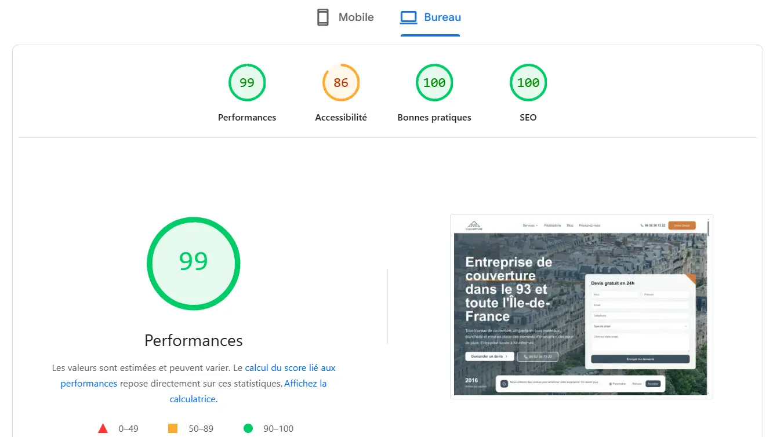This screenshot has height=437, width=773.
Task: Open the Accessibilité score gauge 86
Action: tap(341, 82)
